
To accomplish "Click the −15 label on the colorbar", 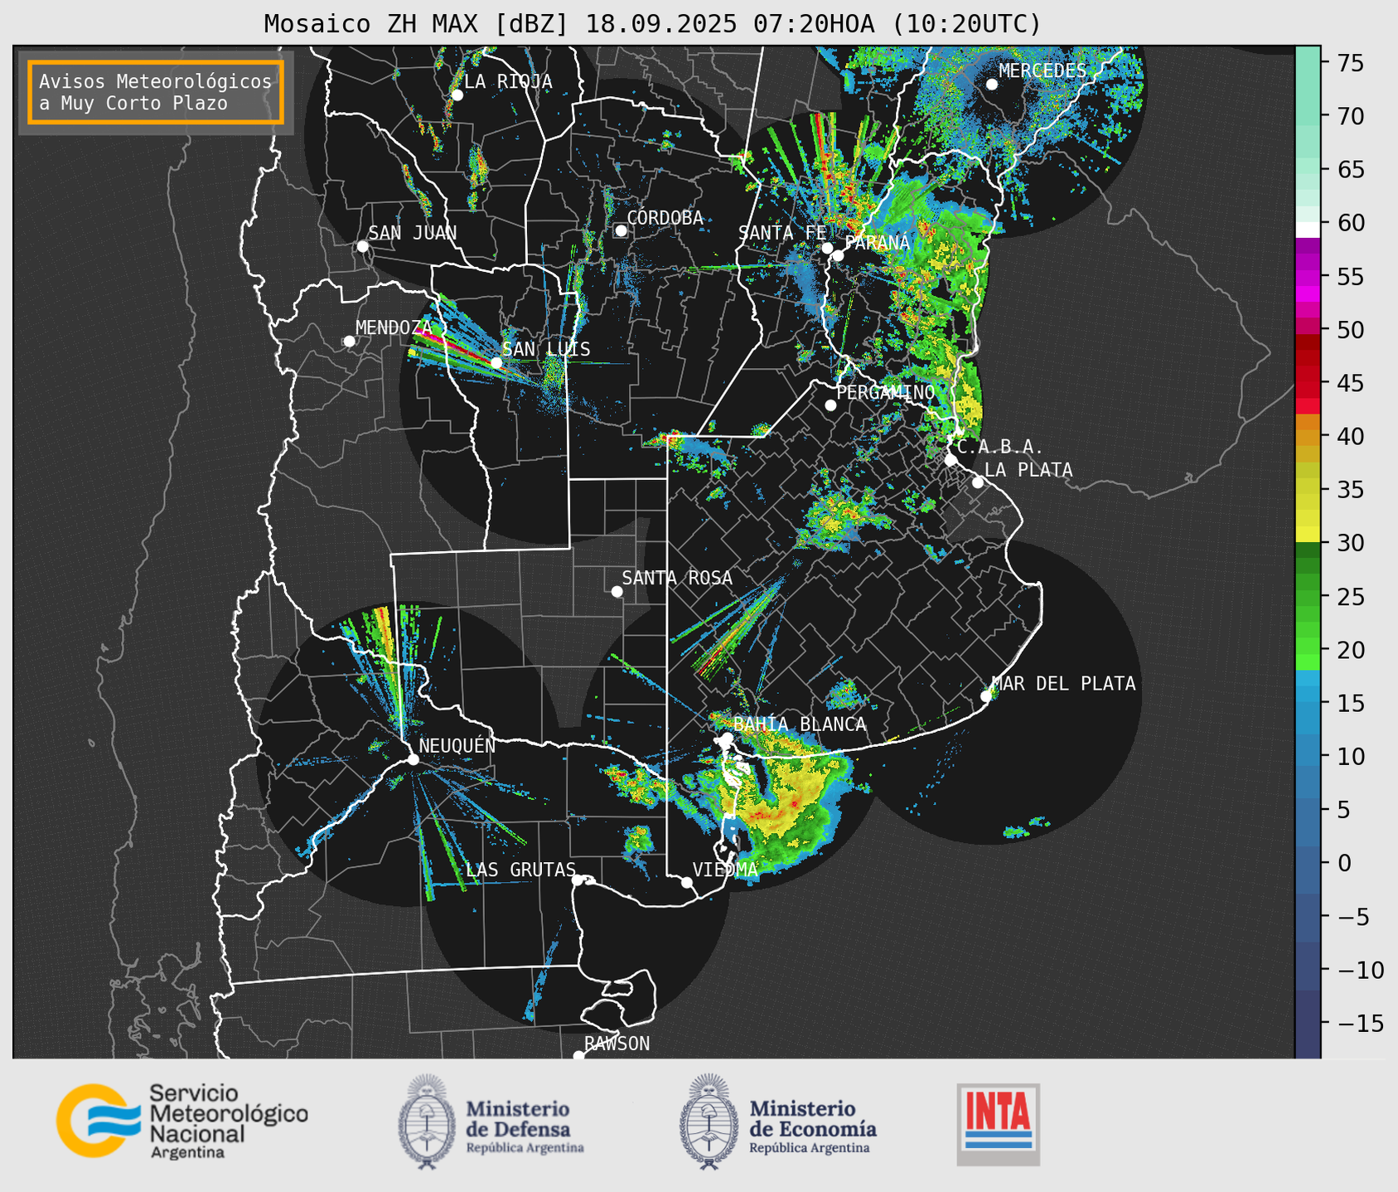I will [x=1360, y=1023].
